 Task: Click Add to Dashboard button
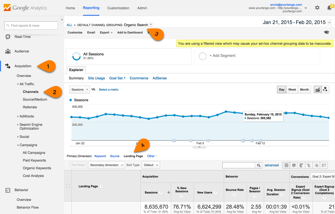[130, 33]
